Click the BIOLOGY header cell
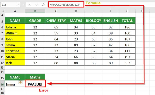The width and height of the screenshot is (155, 95). coord(93,20)
